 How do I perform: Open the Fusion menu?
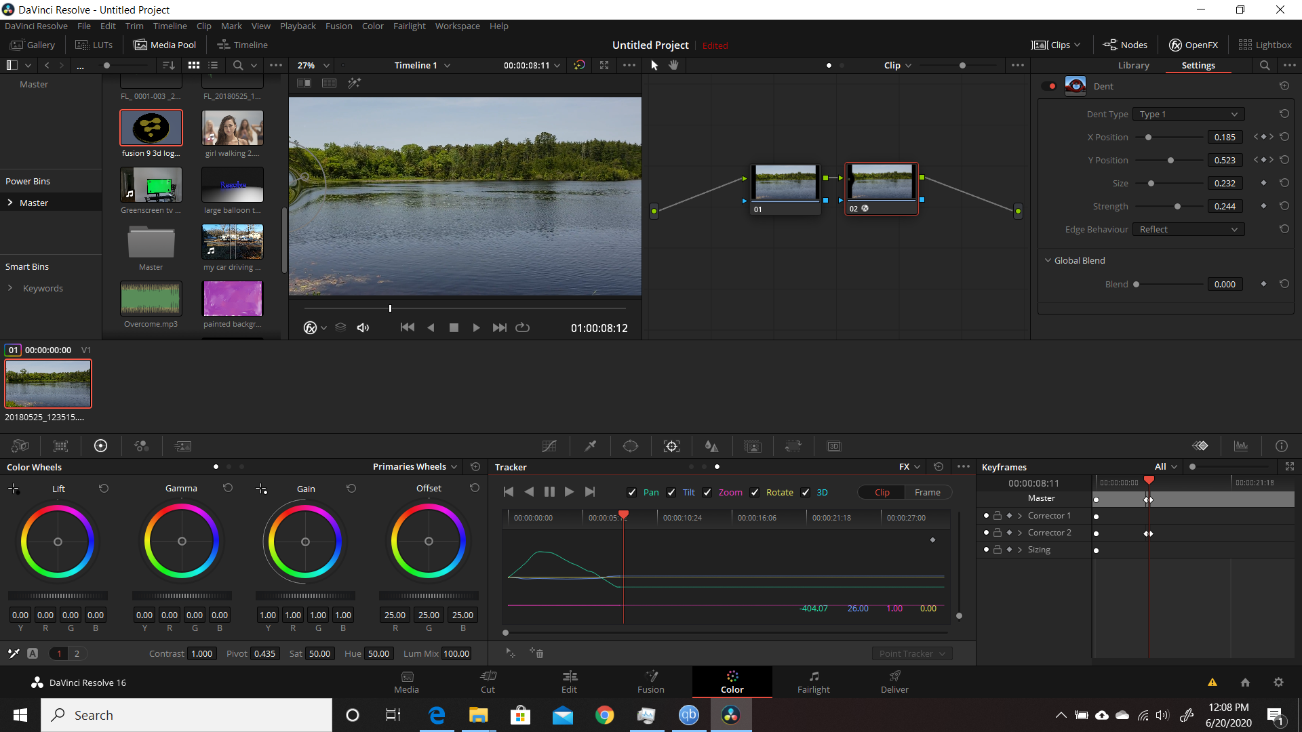338,26
